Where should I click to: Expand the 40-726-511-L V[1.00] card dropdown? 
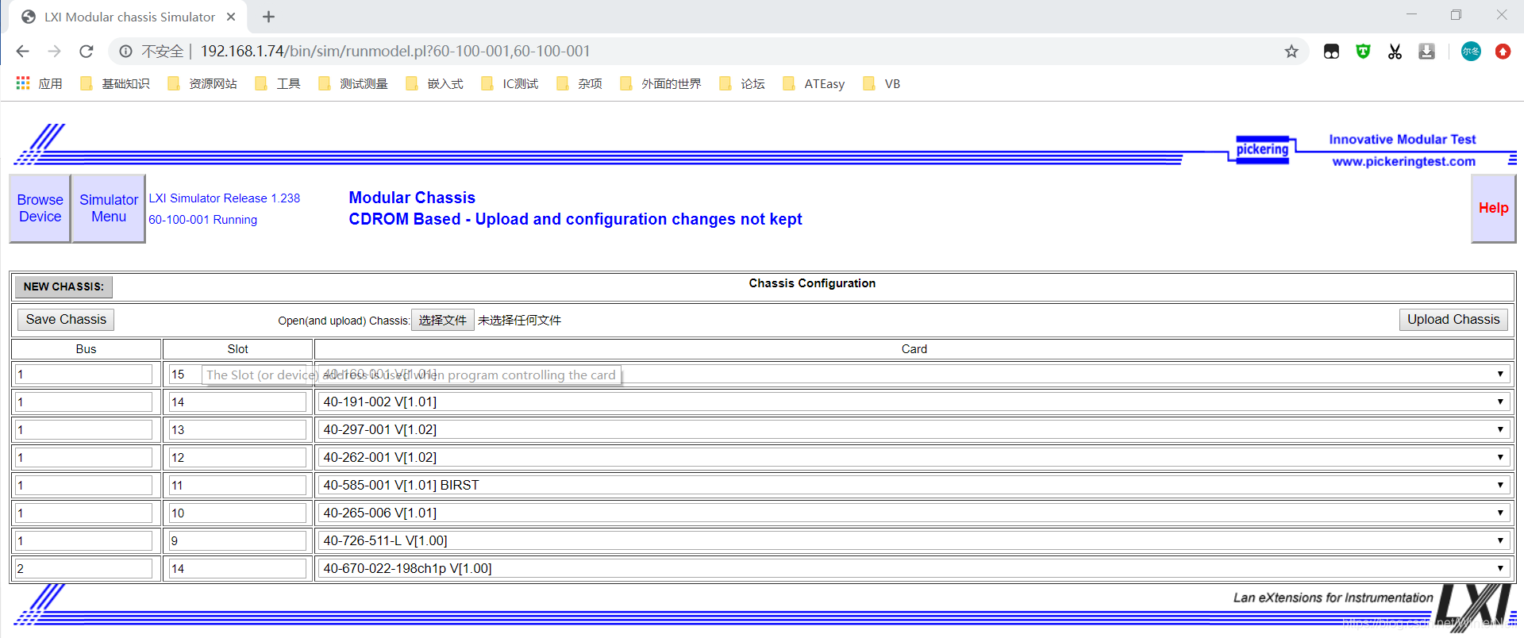click(x=914, y=540)
